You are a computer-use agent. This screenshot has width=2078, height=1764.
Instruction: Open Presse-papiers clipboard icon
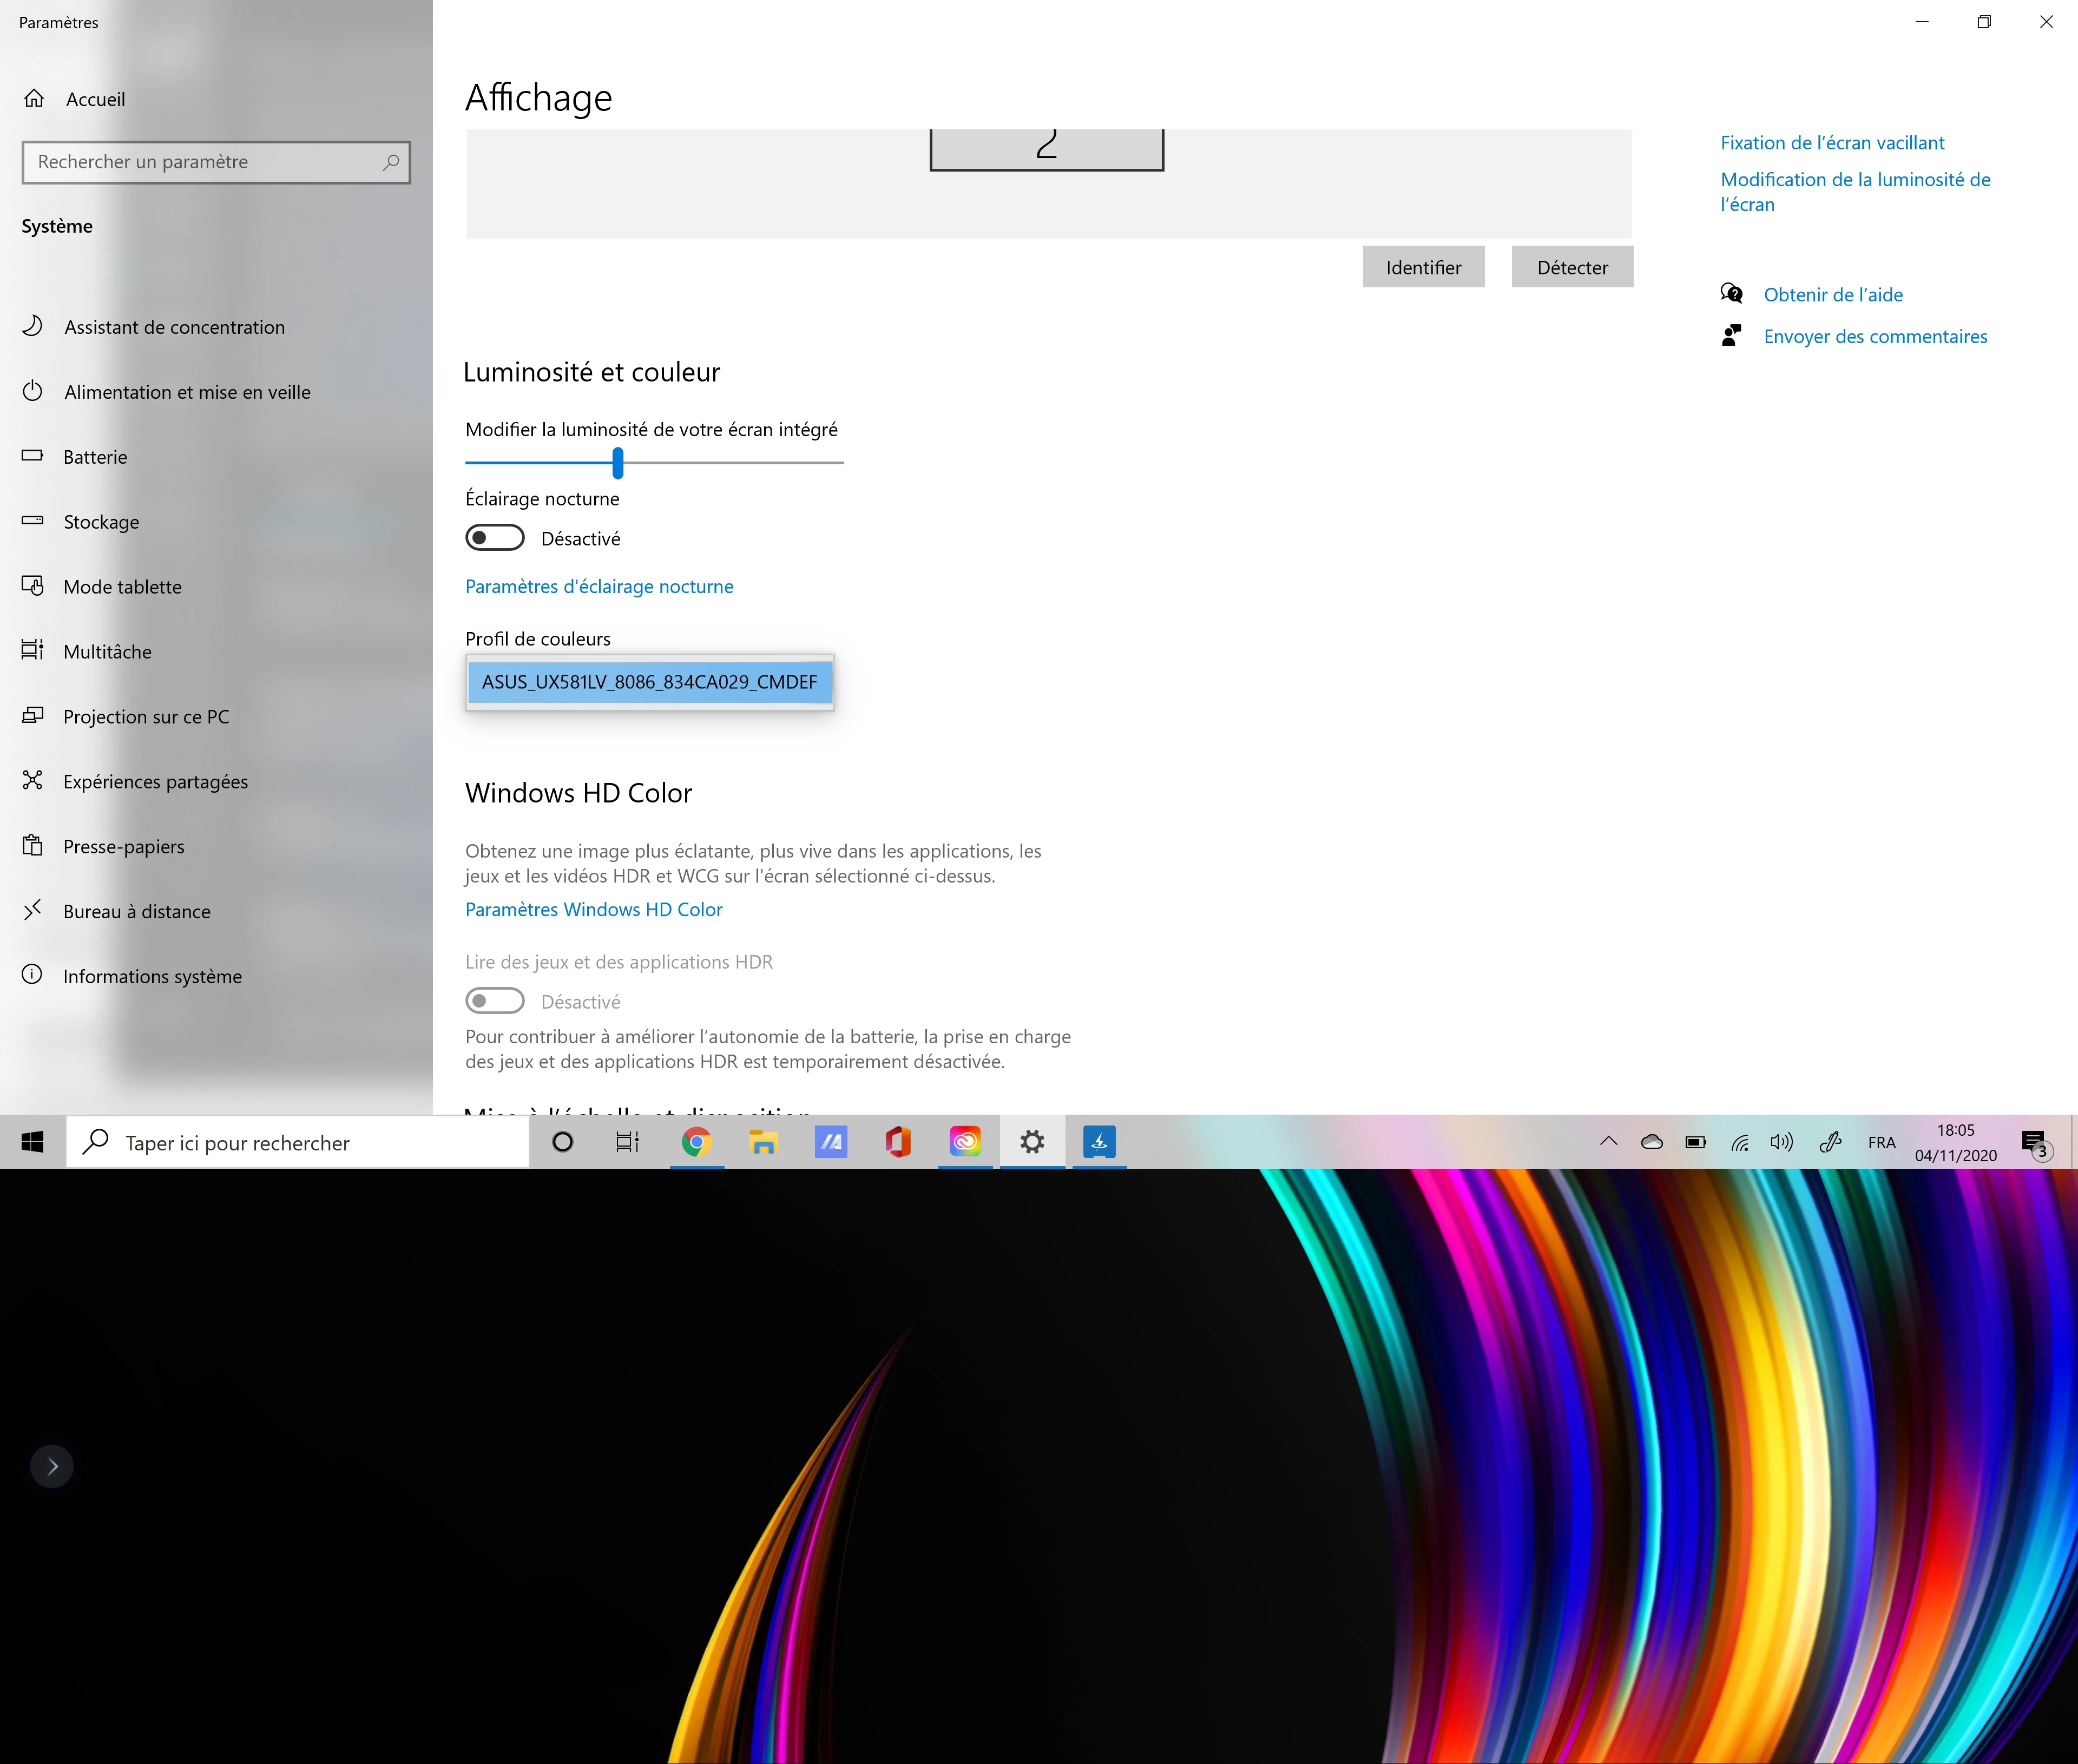(33, 846)
